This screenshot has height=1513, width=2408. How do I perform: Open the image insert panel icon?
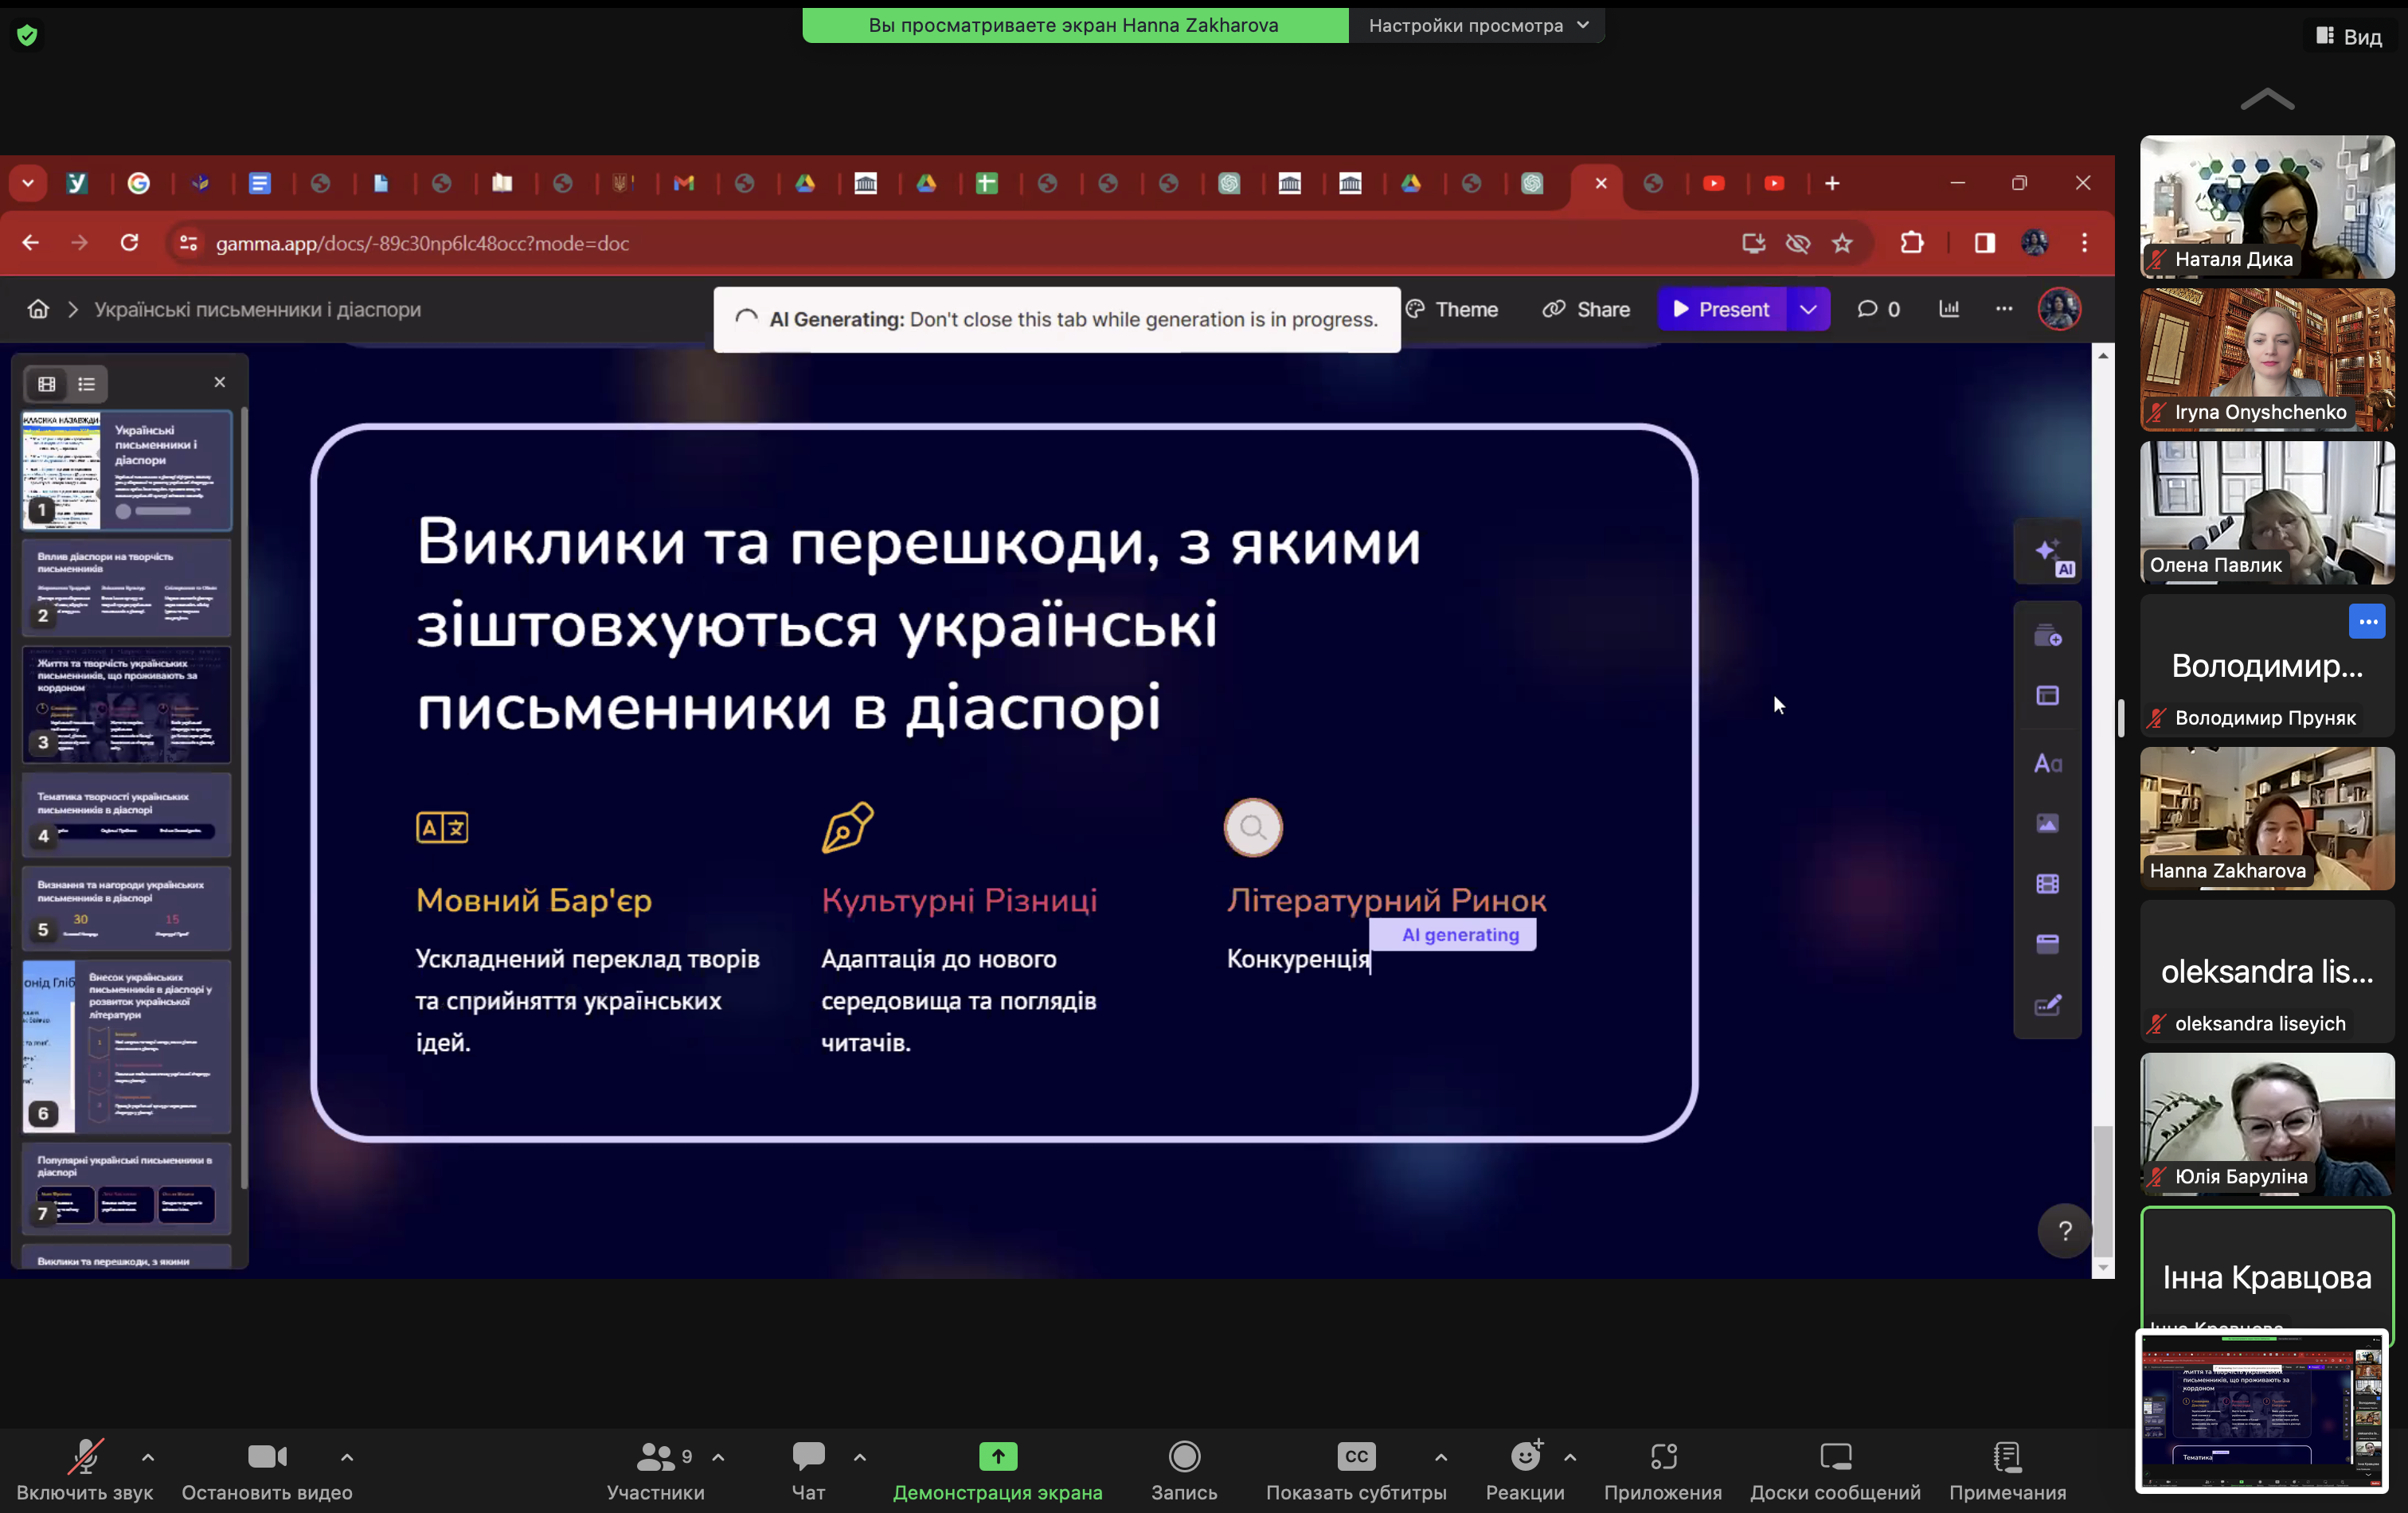click(2047, 824)
